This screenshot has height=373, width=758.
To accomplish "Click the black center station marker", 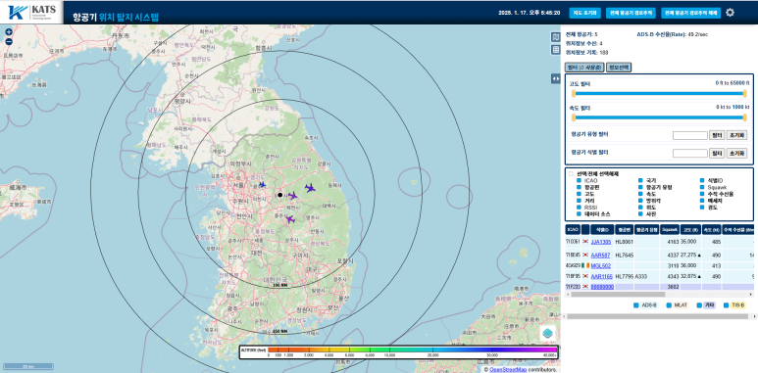I will tap(279, 195).
